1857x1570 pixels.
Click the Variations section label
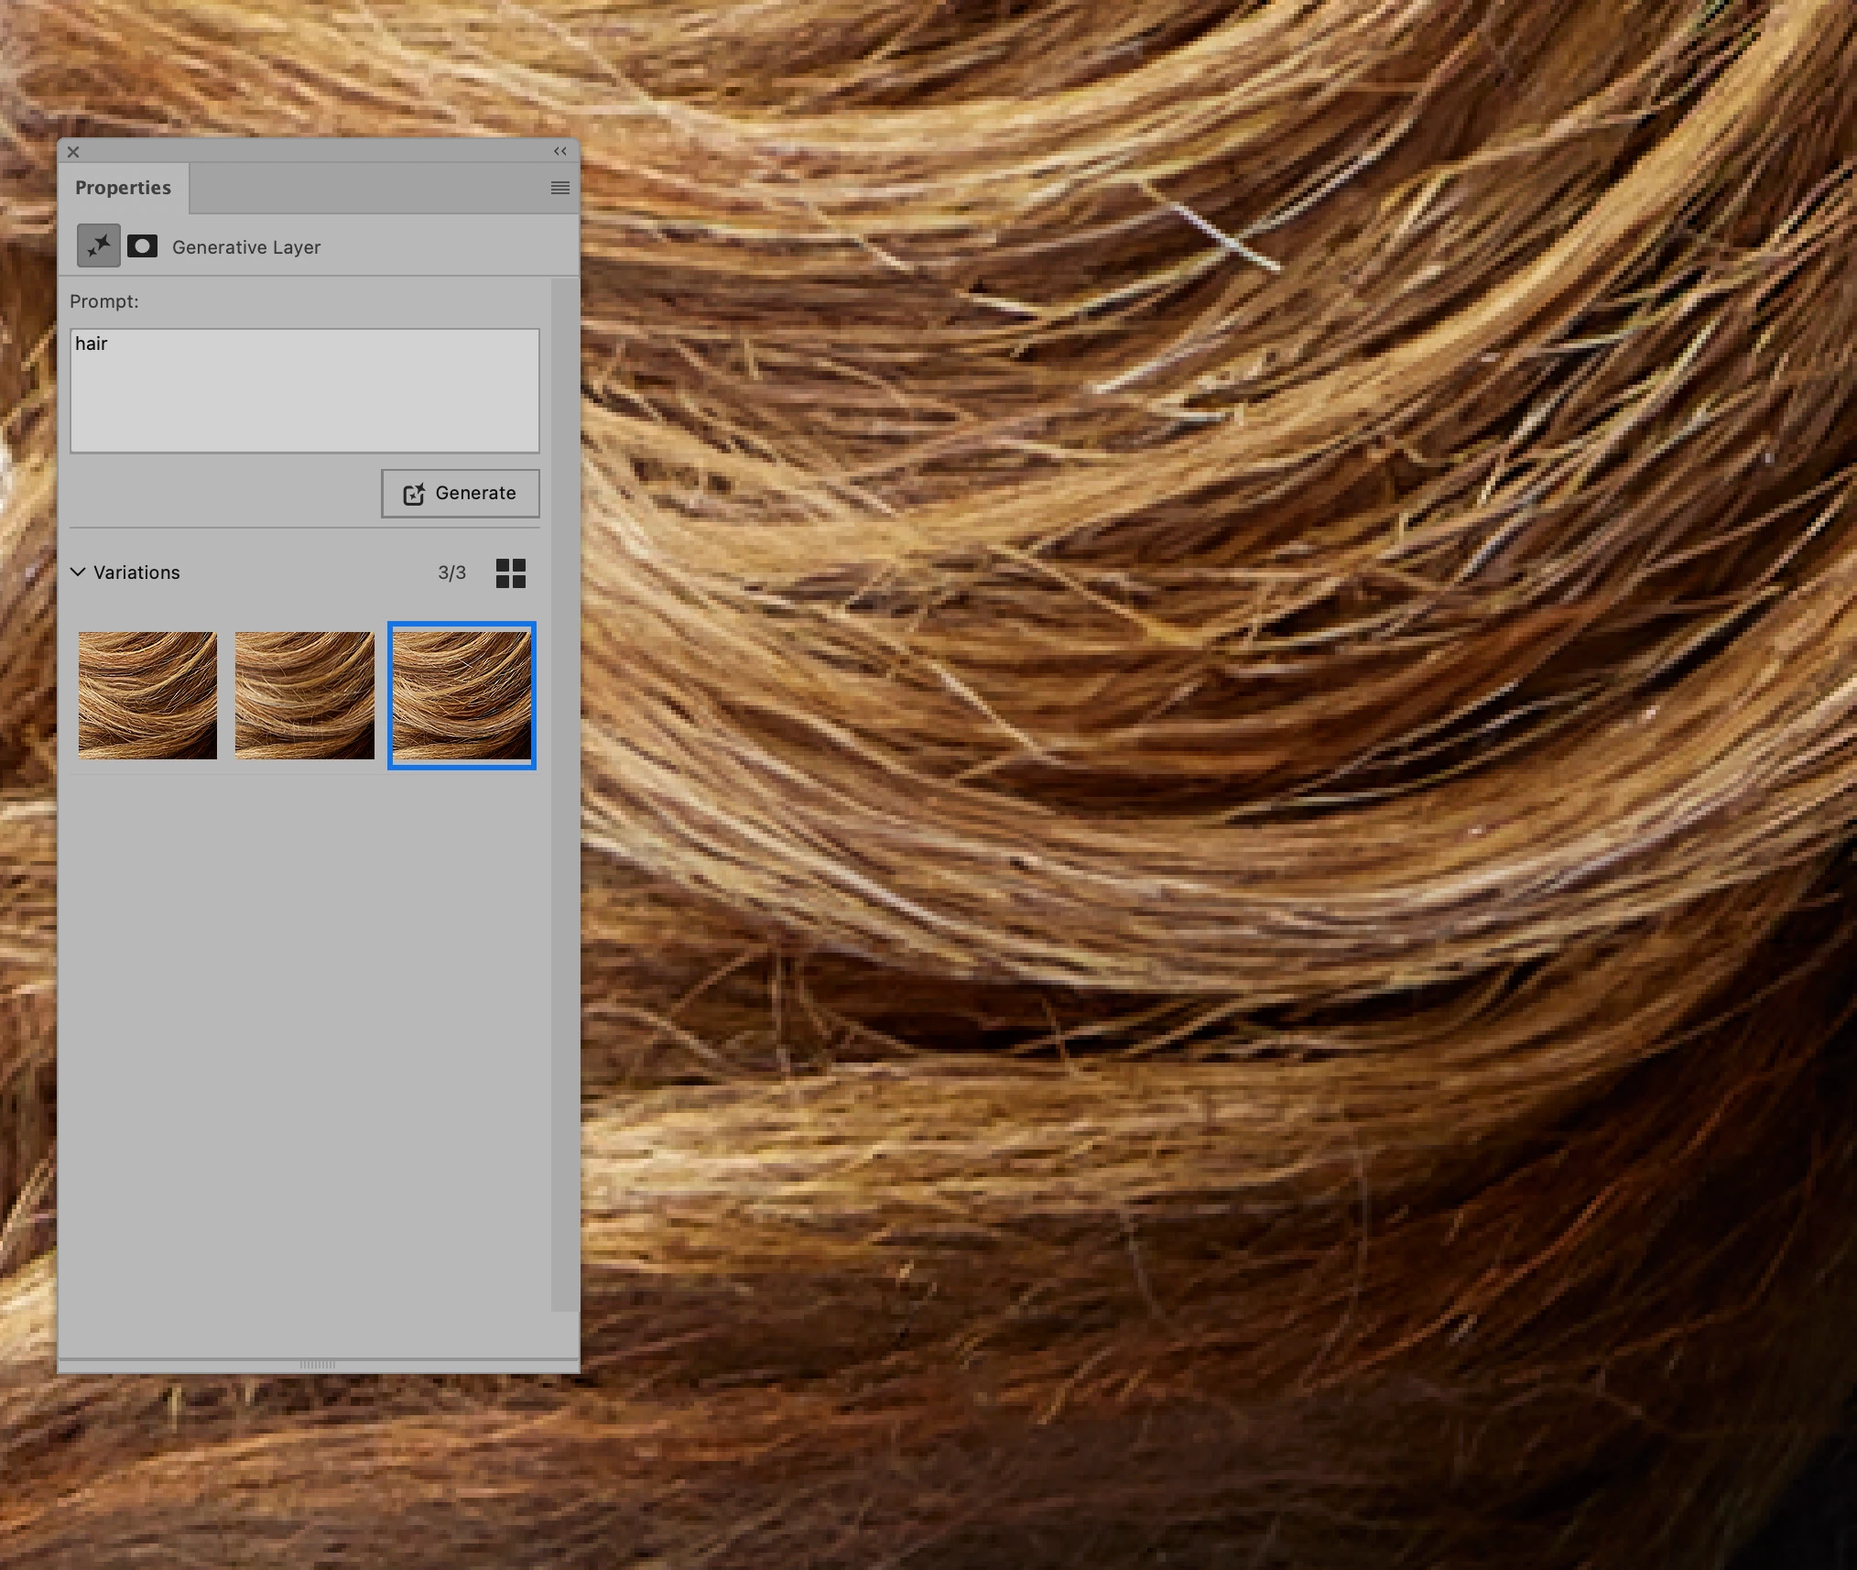(136, 572)
